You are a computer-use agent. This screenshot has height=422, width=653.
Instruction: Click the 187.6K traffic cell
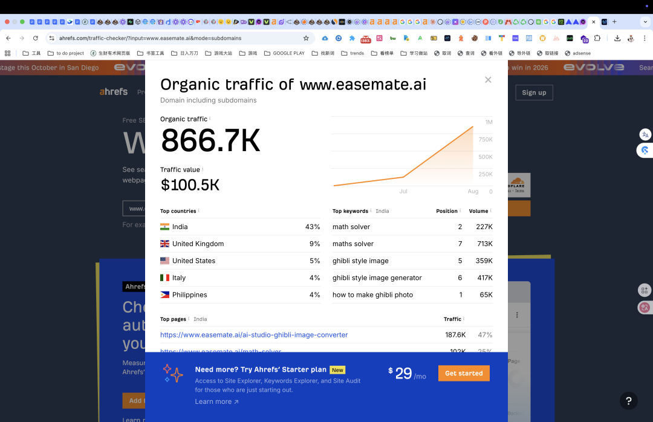455,334
